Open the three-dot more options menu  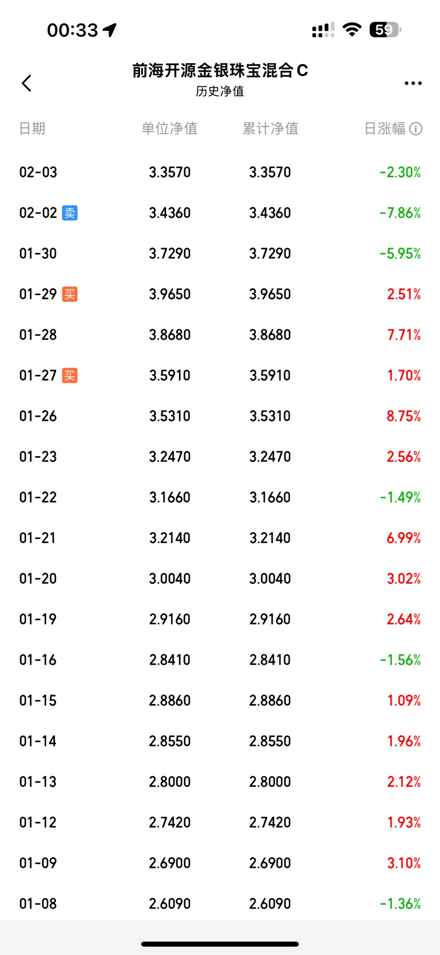pos(413,83)
